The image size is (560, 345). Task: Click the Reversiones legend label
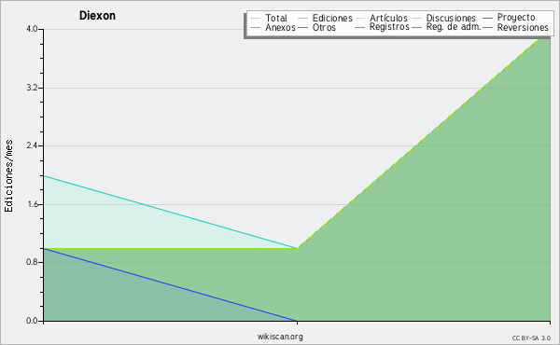[x=523, y=27]
